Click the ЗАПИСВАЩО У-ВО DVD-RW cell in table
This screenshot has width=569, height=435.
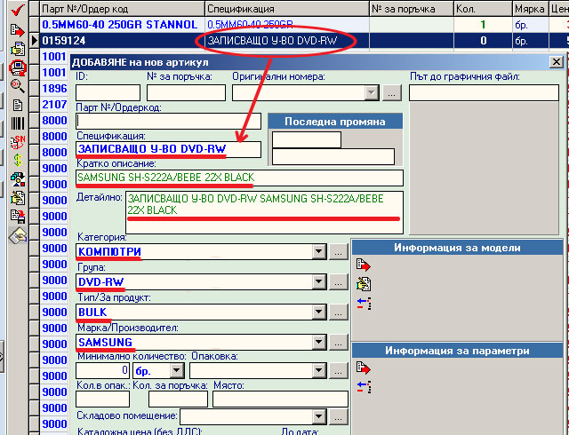coord(287,40)
